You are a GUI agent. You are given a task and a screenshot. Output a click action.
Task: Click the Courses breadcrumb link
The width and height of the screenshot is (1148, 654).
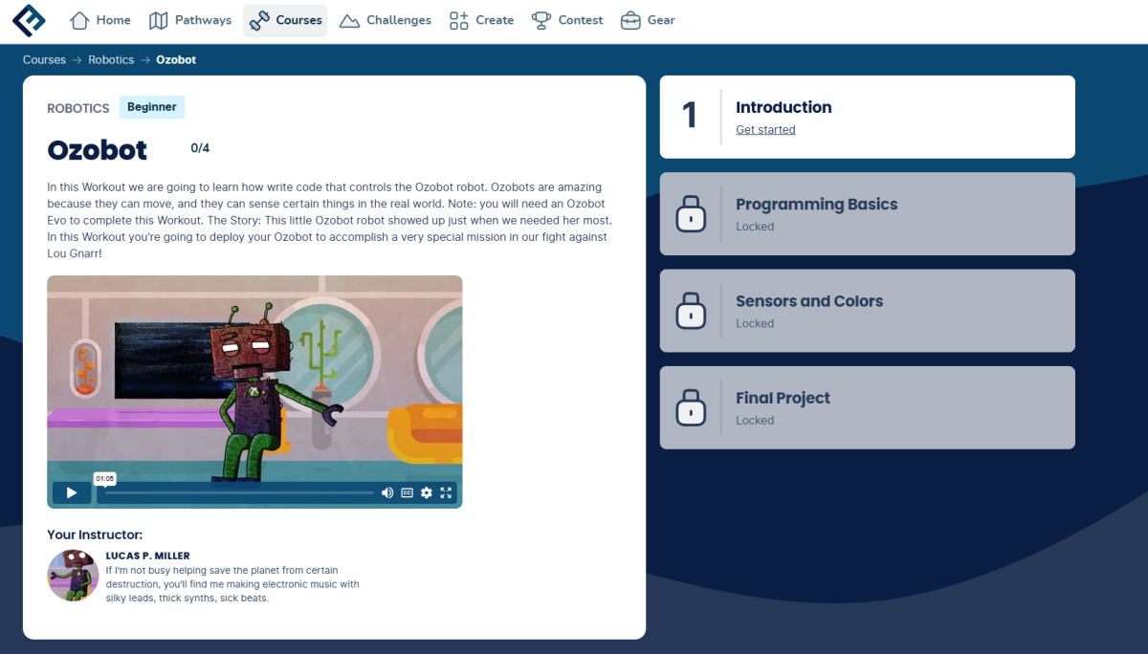[44, 59]
